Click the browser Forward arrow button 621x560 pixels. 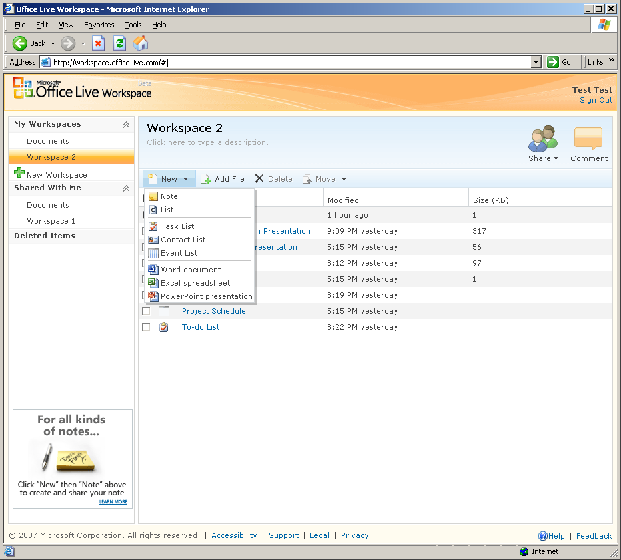tap(68, 43)
